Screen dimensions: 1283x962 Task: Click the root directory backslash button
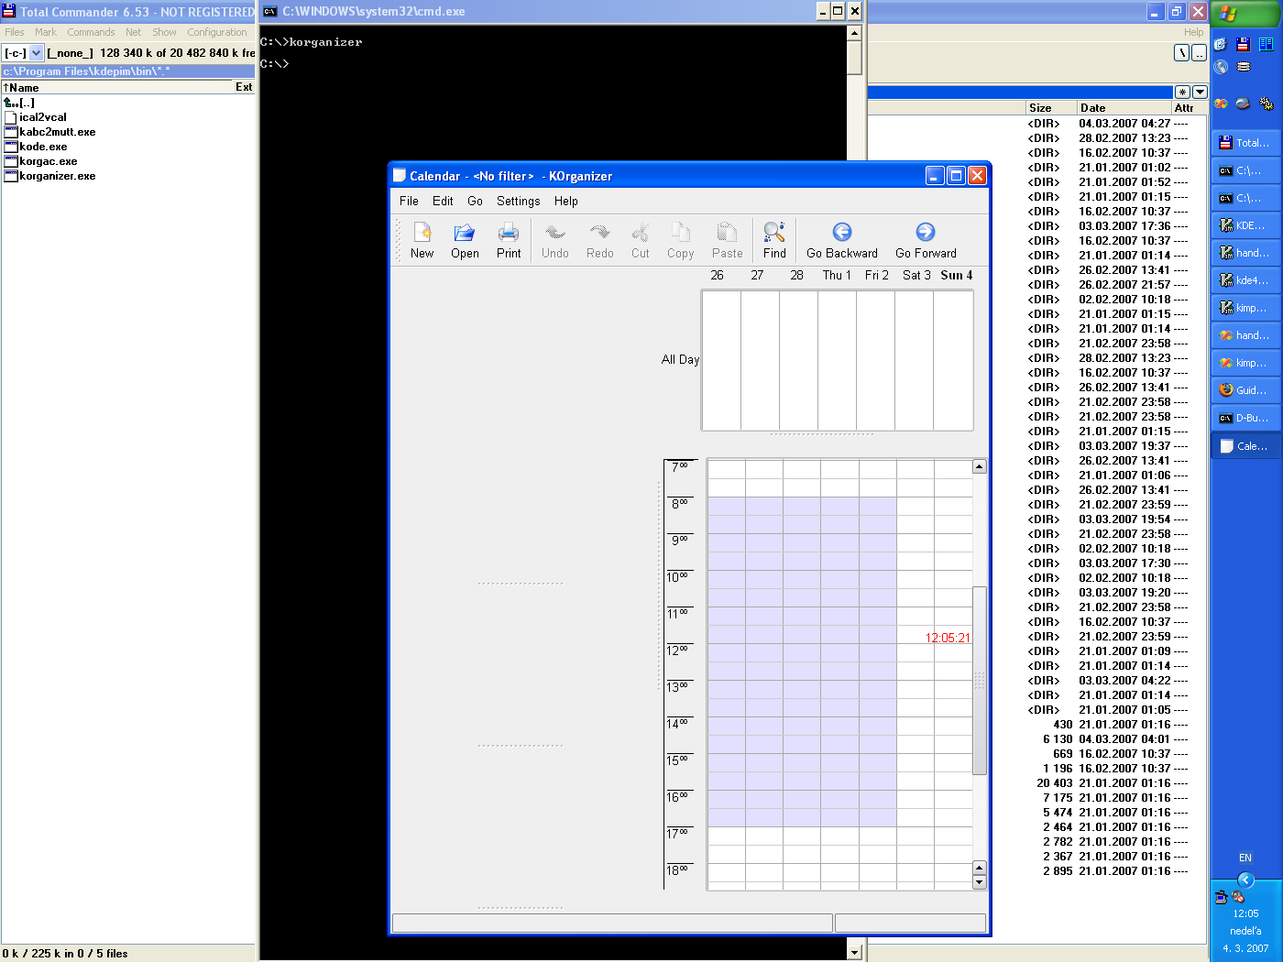coord(1182,53)
